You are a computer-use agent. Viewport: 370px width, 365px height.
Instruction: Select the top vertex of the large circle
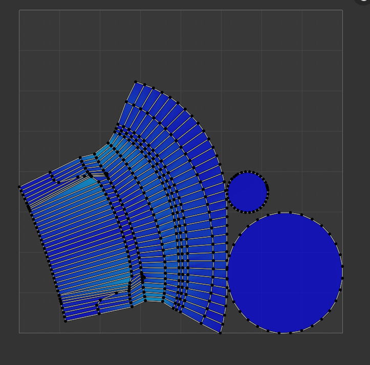(280, 213)
